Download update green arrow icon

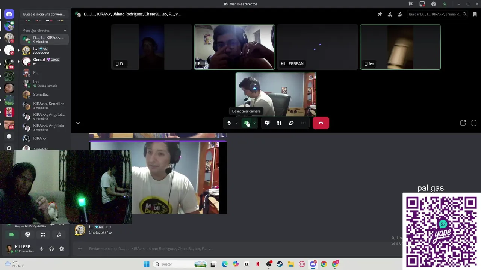pyautogui.click(x=445, y=4)
